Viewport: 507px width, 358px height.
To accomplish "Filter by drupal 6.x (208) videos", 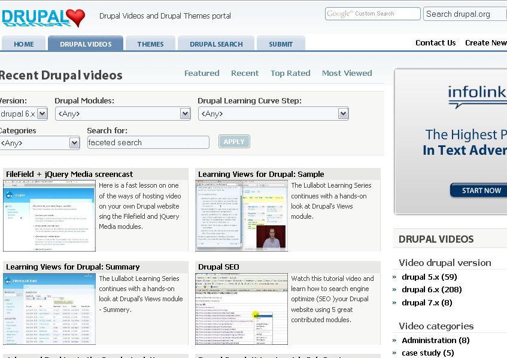I will pos(432,289).
